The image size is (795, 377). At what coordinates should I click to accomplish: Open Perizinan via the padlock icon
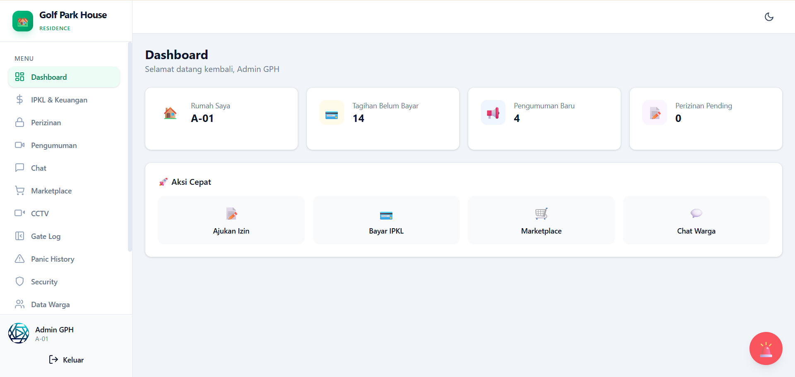[x=19, y=122]
